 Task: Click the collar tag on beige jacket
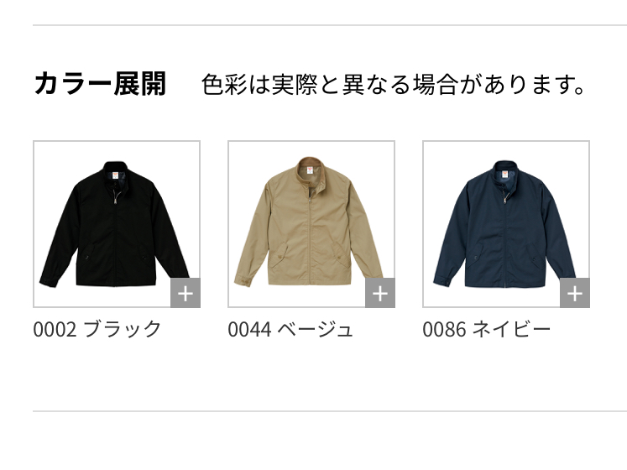coord(310,171)
